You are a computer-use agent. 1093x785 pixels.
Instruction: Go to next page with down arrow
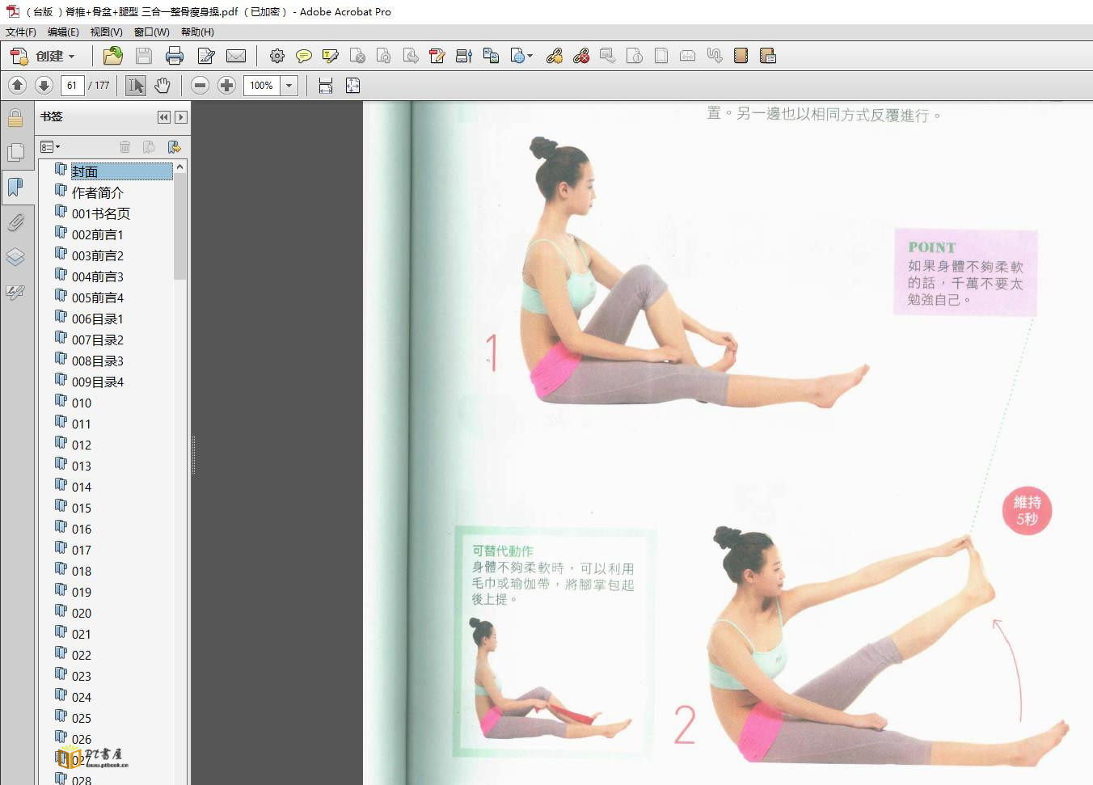point(44,85)
